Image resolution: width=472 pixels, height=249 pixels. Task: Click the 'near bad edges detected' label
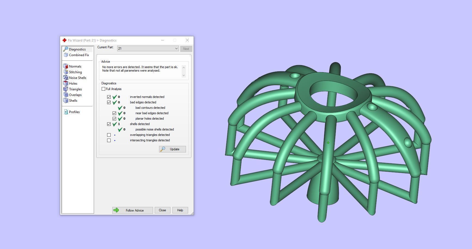[x=152, y=113]
